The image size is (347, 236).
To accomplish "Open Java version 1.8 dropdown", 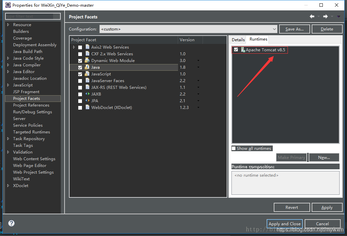I will (198, 67).
